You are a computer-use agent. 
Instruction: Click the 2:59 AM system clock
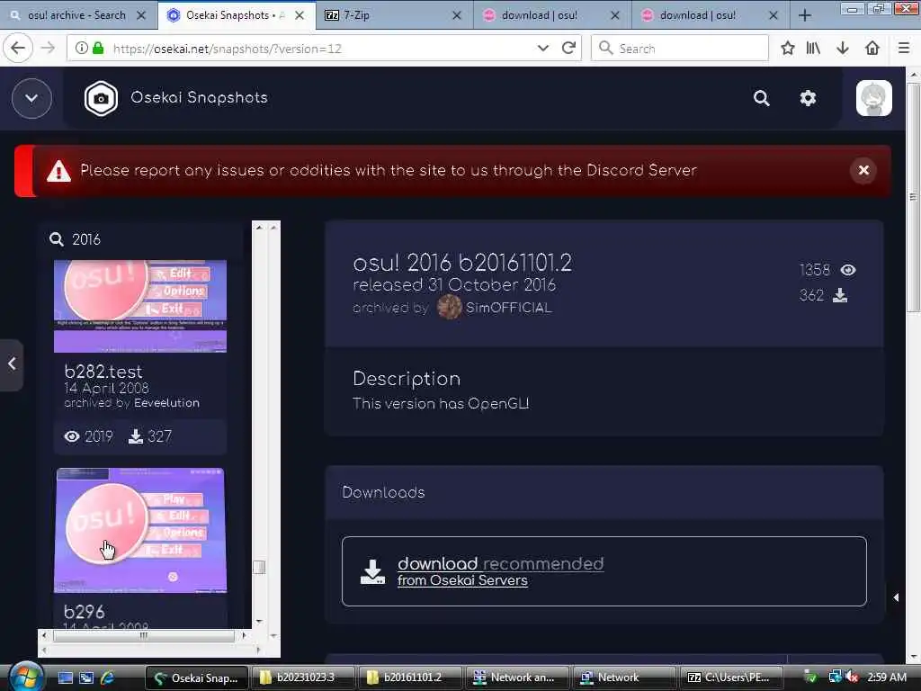coord(887,678)
